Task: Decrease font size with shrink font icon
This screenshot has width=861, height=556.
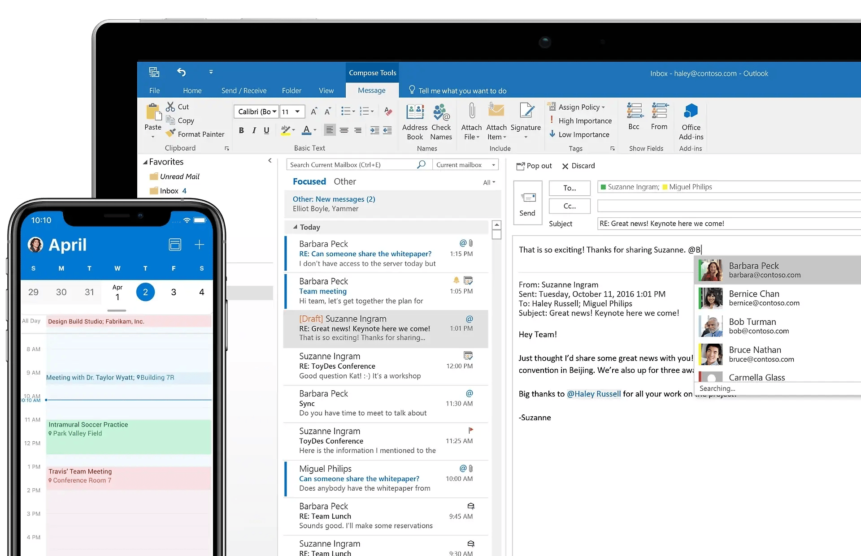Action: (x=328, y=111)
